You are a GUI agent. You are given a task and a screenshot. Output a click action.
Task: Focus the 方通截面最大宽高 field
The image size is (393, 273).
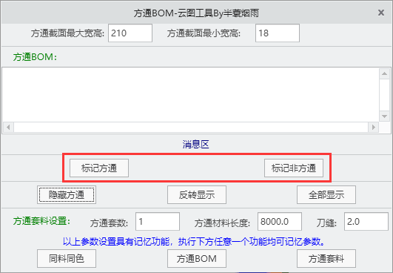point(130,33)
